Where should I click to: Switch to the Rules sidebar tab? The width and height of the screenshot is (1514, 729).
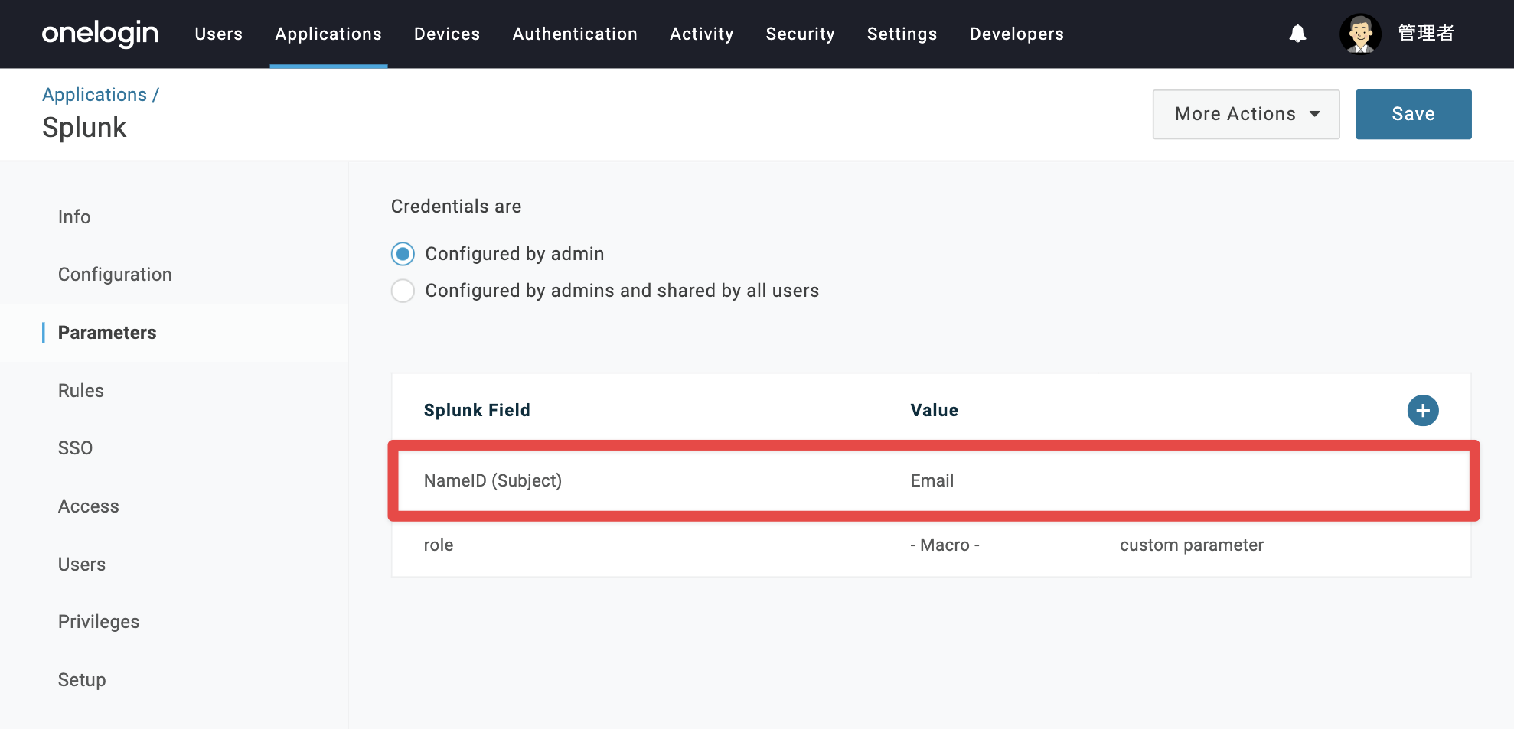81,391
